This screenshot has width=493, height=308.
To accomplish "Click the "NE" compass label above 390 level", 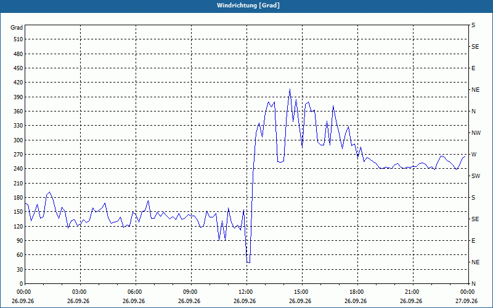I will point(475,90).
